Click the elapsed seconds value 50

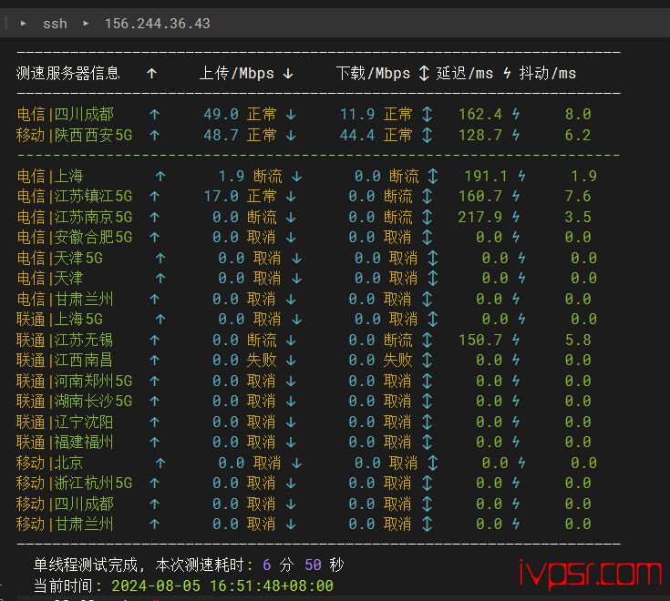[313, 565]
